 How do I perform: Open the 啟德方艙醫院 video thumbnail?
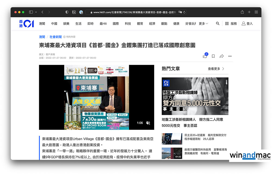pyautogui.click(x=172, y=153)
